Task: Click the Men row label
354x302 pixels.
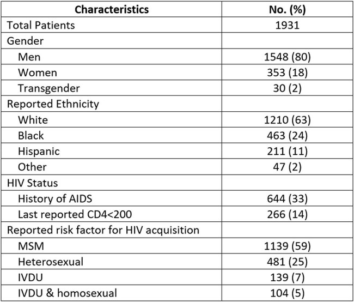Action: (29, 57)
